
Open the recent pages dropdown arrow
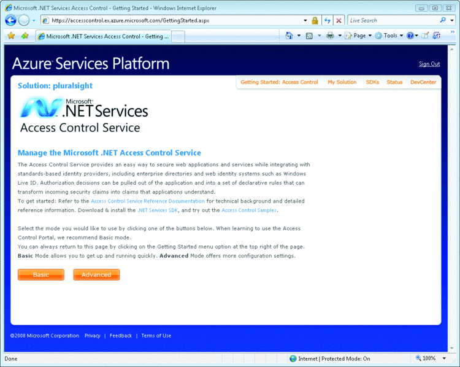(34, 20)
